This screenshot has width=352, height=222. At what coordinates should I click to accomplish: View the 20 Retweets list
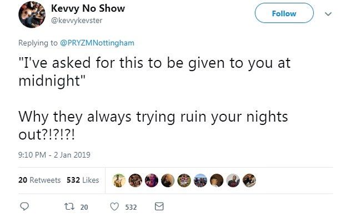pos(39,180)
